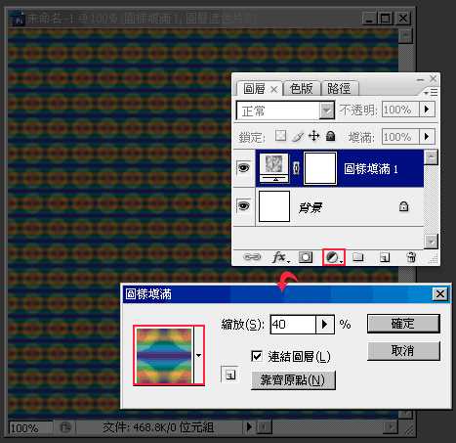Open the pattern picker dropdown arrow
This screenshot has height=443, width=456.
tap(198, 355)
